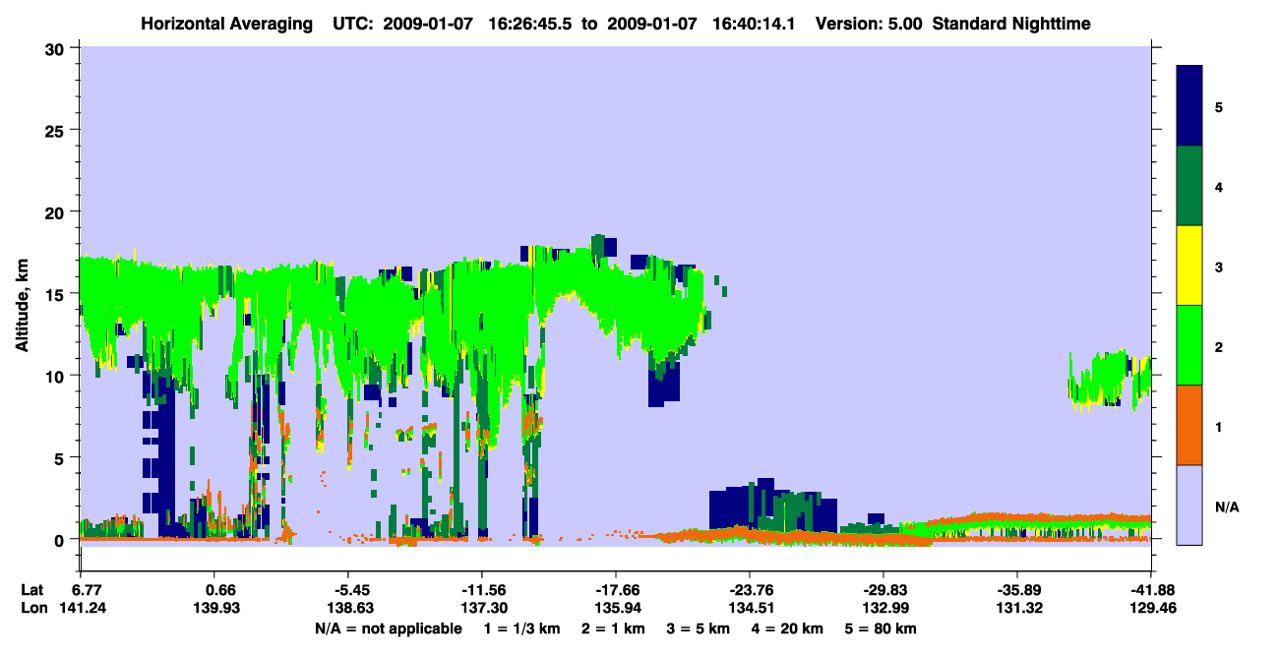Viewport: 1279px width, 656px height.
Task: Click the '5 = 80 km' legend entry
Action: 883,628
